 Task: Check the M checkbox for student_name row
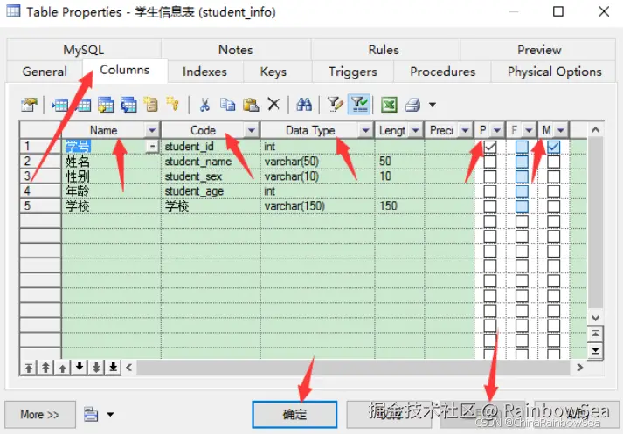point(553,162)
